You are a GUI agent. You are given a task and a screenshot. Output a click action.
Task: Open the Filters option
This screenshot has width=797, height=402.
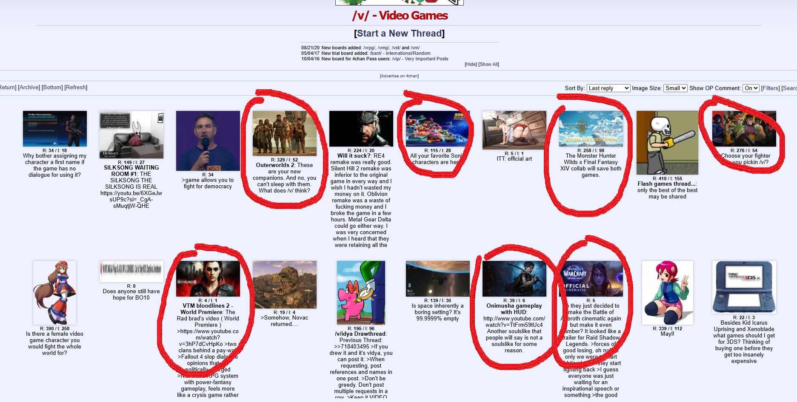tap(771, 88)
